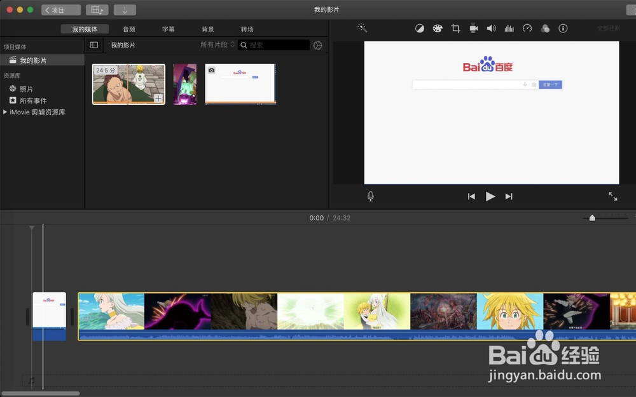Adjust the timeline zoom slider
The image size is (636, 397).
click(592, 218)
